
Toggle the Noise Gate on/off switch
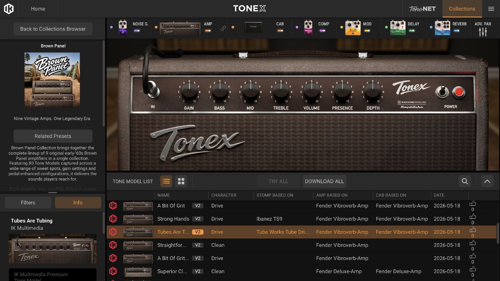point(137,30)
